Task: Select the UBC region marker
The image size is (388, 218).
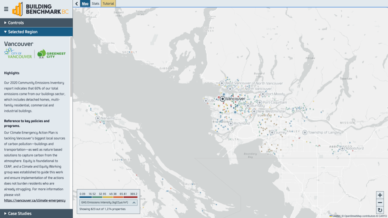Action: point(206,100)
